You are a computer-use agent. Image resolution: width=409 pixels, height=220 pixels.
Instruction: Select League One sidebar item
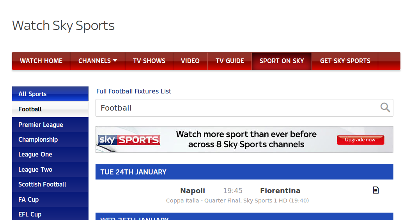50,155
